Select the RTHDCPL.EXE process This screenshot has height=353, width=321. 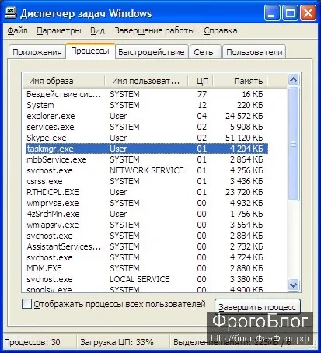[x=147, y=192]
